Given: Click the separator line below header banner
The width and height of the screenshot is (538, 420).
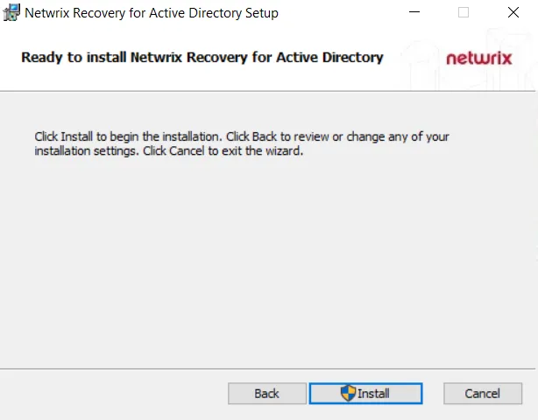Looking at the screenshot, I should tap(267, 91).
